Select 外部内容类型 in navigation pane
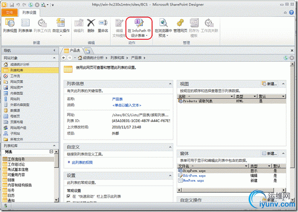The width and height of the screenshot is (298, 212). coord(20,105)
